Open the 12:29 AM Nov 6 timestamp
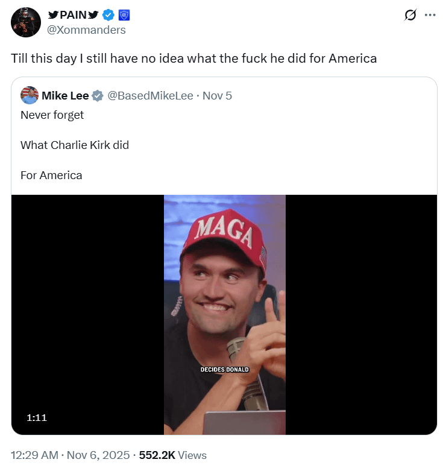443x474 pixels. pyautogui.click(x=70, y=455)
